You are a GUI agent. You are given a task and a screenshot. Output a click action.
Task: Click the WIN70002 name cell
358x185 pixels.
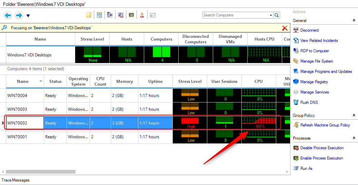point(25,123)
